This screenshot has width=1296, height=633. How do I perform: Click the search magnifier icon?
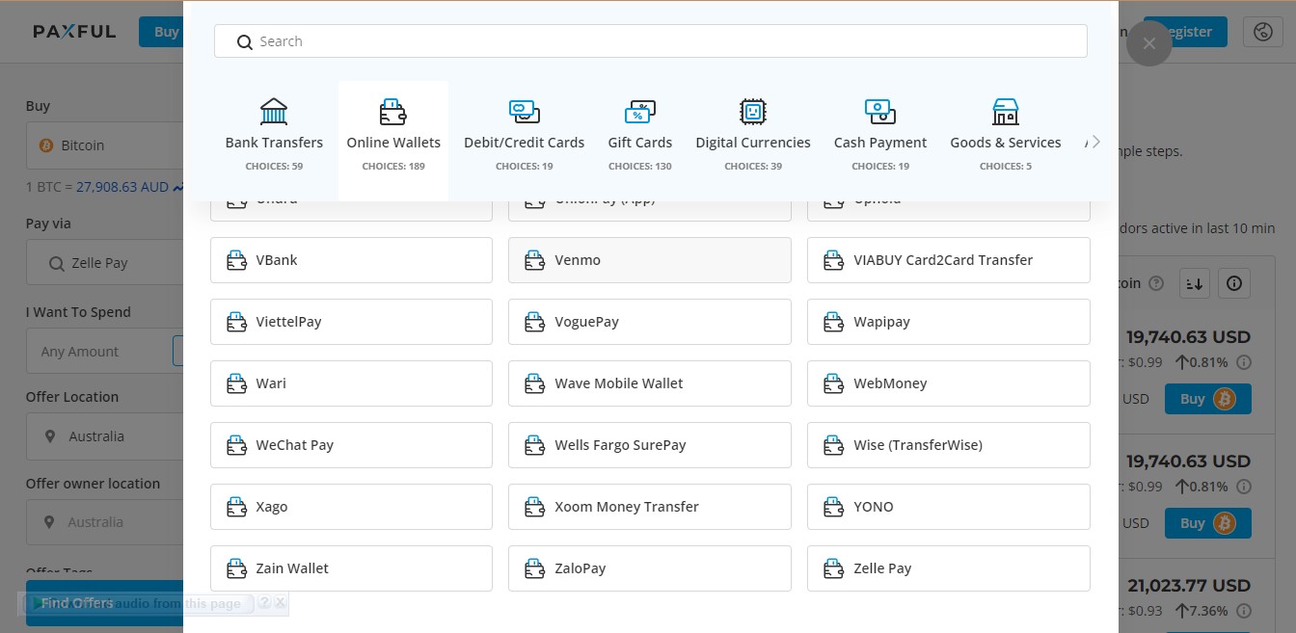pos(244,41)
